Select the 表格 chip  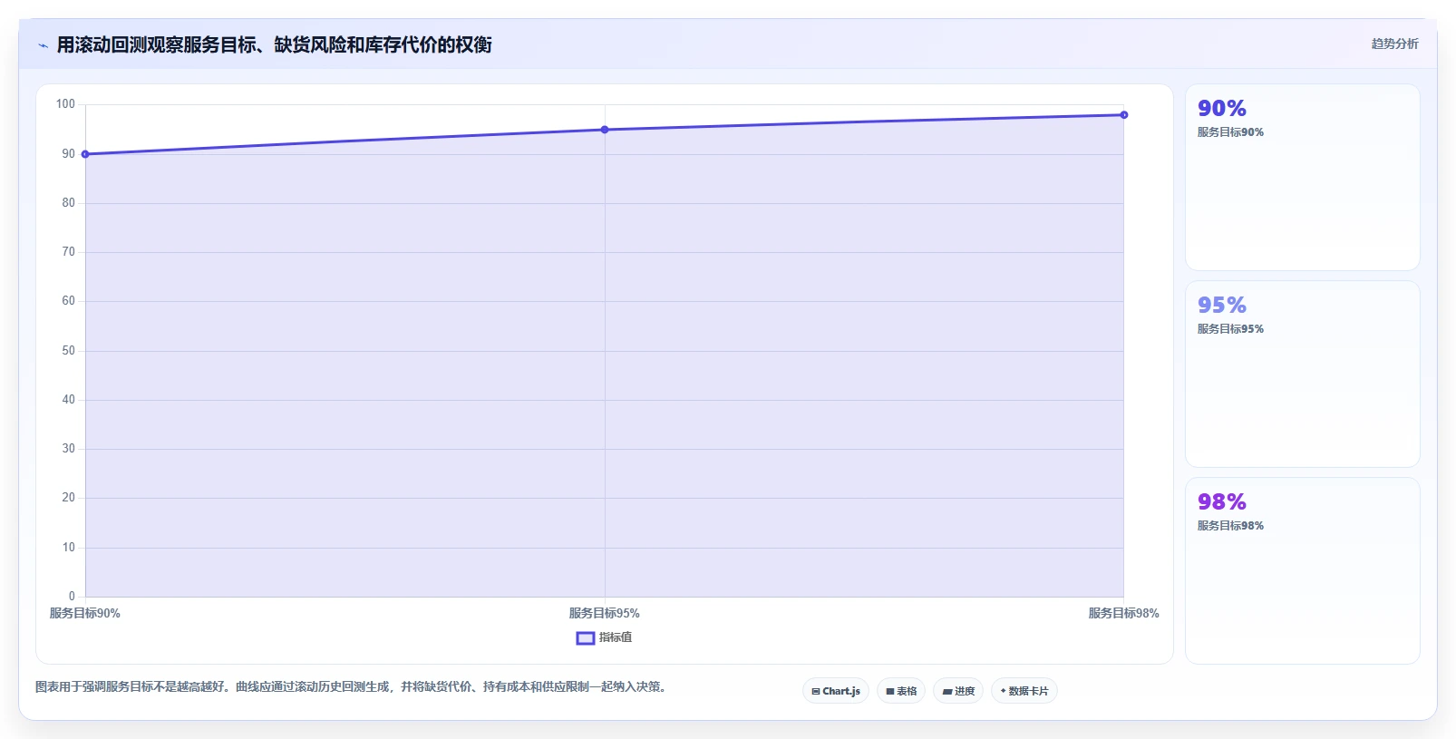point(901,691)
